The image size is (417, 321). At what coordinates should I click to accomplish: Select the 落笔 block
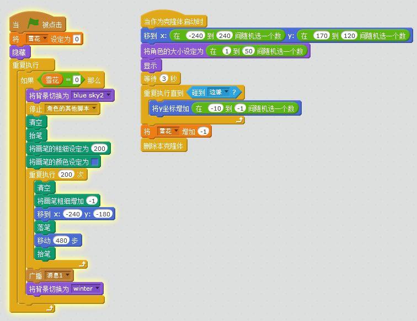[45, 227]
